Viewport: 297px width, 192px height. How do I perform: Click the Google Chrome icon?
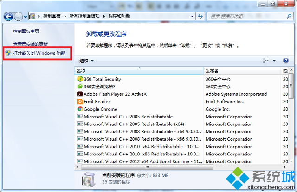point(80,109)
